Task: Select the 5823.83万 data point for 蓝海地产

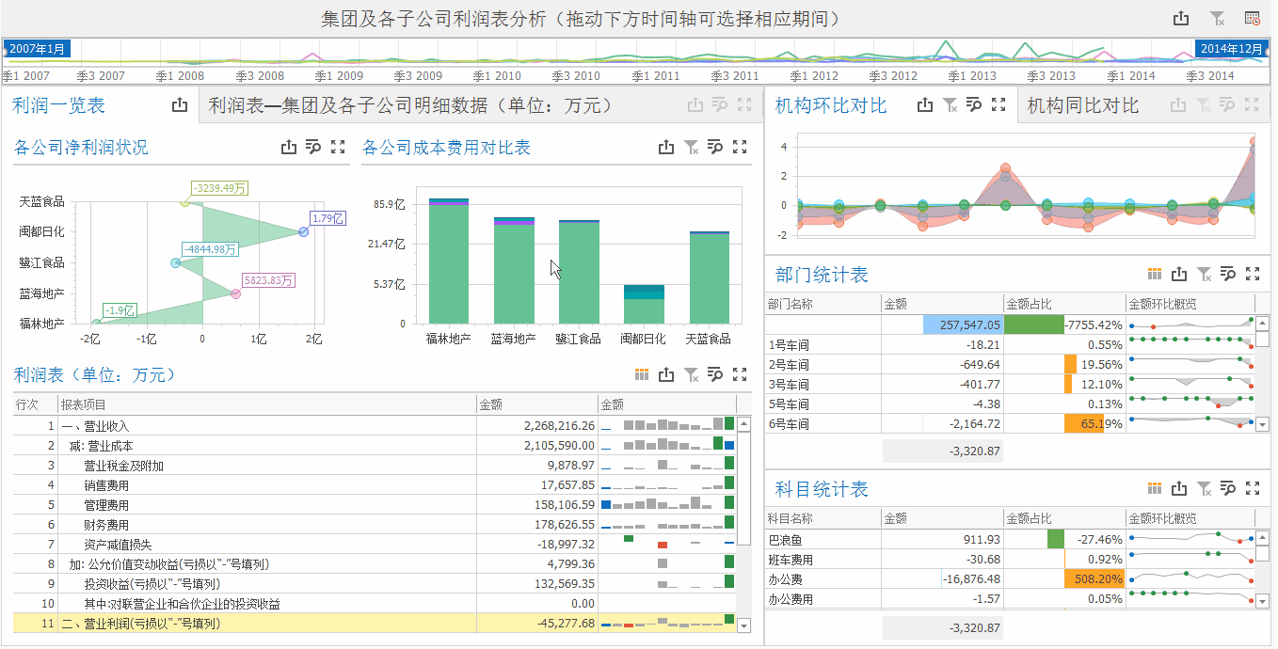Action: coord(235,293)
